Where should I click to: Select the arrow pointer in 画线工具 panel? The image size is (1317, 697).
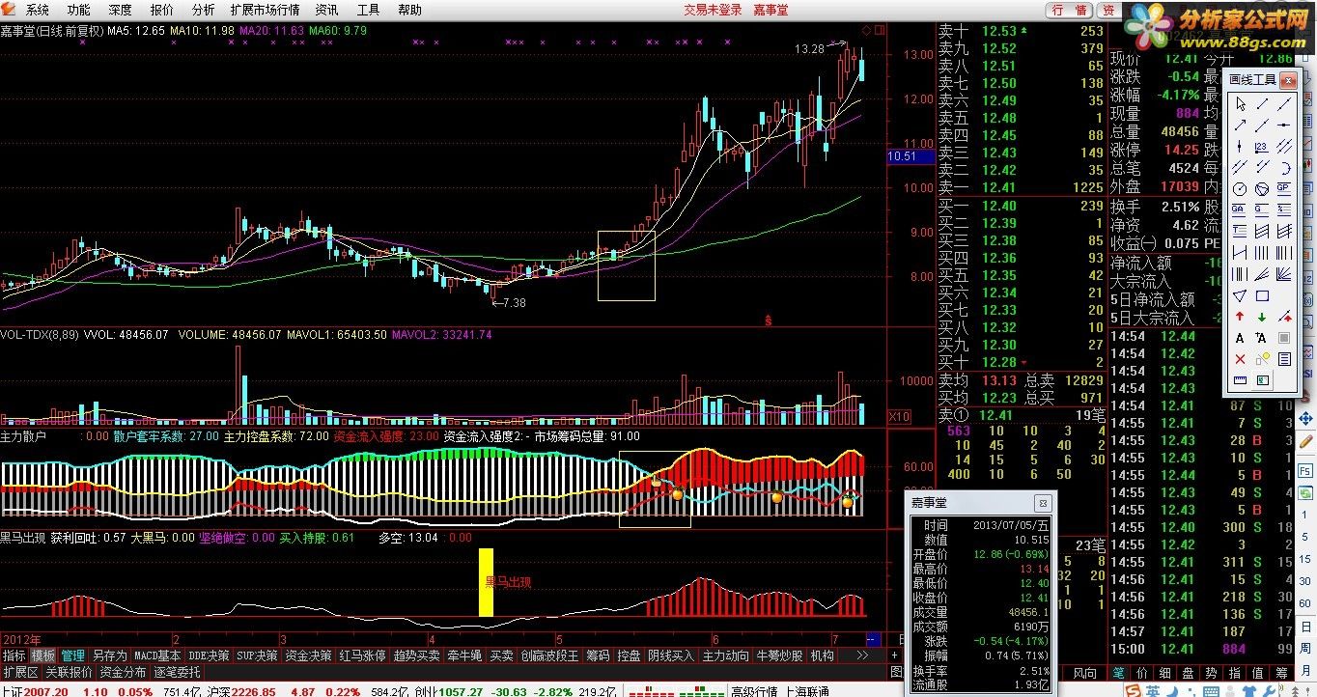(1240, 104)
